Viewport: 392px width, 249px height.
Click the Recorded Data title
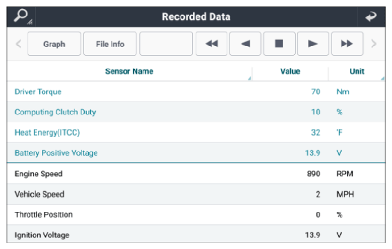point(196,17)
